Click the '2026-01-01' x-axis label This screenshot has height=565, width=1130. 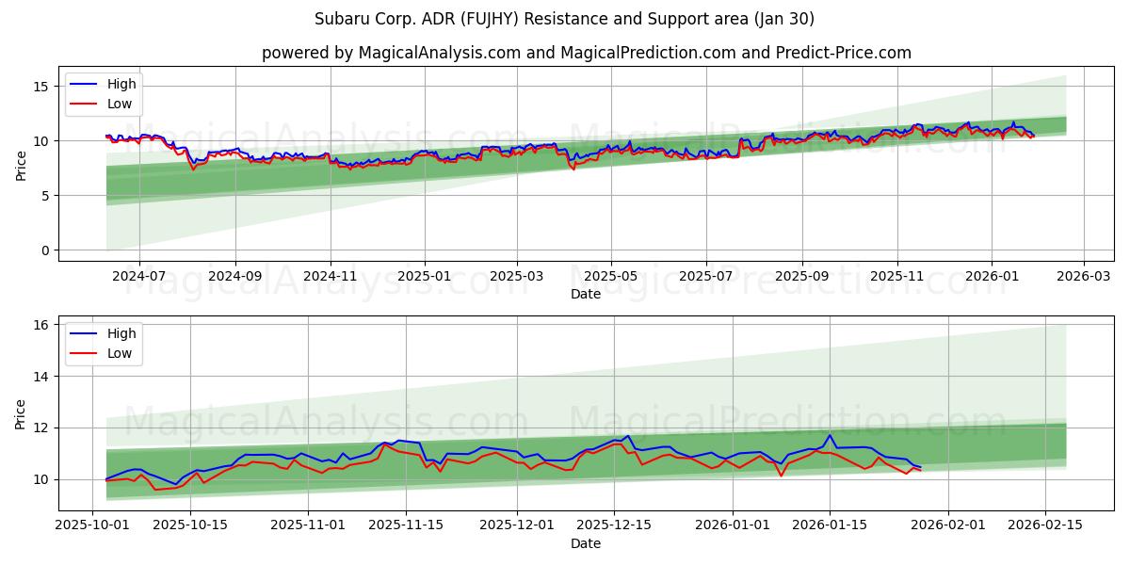[733, 525]
